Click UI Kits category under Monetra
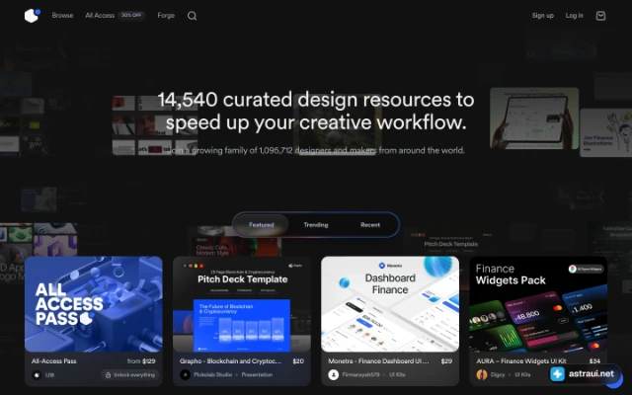This screenshot has height=395, width=632. pyautogui.click(x=397, y=375)
